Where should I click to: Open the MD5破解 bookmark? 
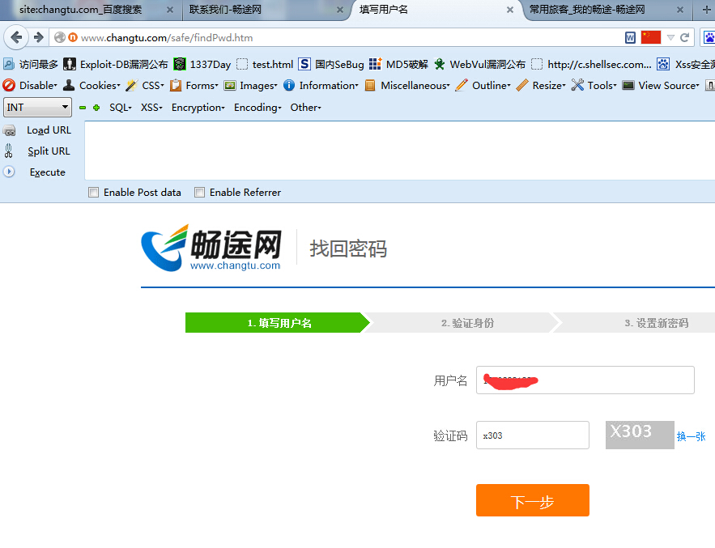tap(398, 64)
